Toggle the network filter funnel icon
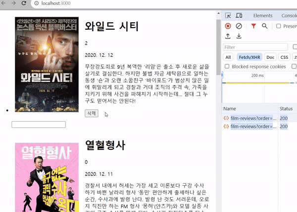 click(x=253, y=26)
